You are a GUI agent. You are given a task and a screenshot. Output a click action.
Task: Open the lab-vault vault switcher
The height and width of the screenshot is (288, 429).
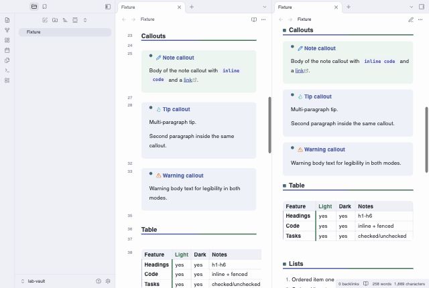33,281
